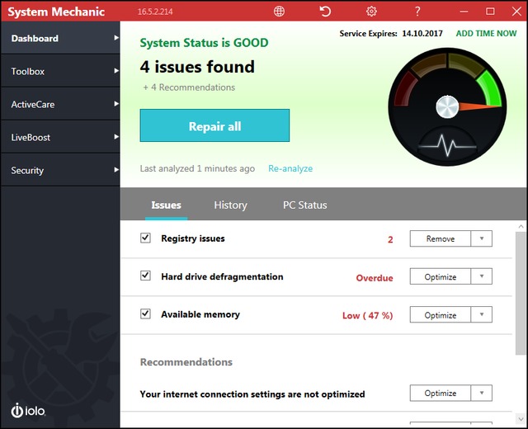Disable the Available memory checkbox
Image resolution: width=528 pixels, height=429 pixels.
pos(146,314)
